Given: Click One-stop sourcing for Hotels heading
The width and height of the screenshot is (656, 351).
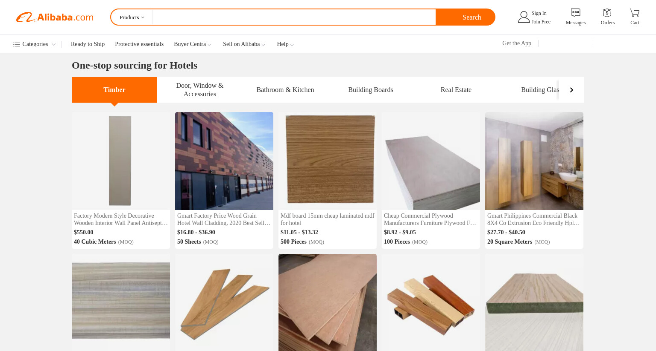Looking at the screenshot, I should click(135, 65).
